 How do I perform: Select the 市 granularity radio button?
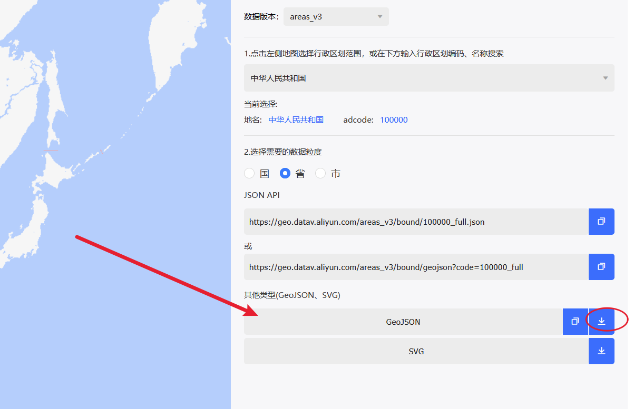click(320, 173)
